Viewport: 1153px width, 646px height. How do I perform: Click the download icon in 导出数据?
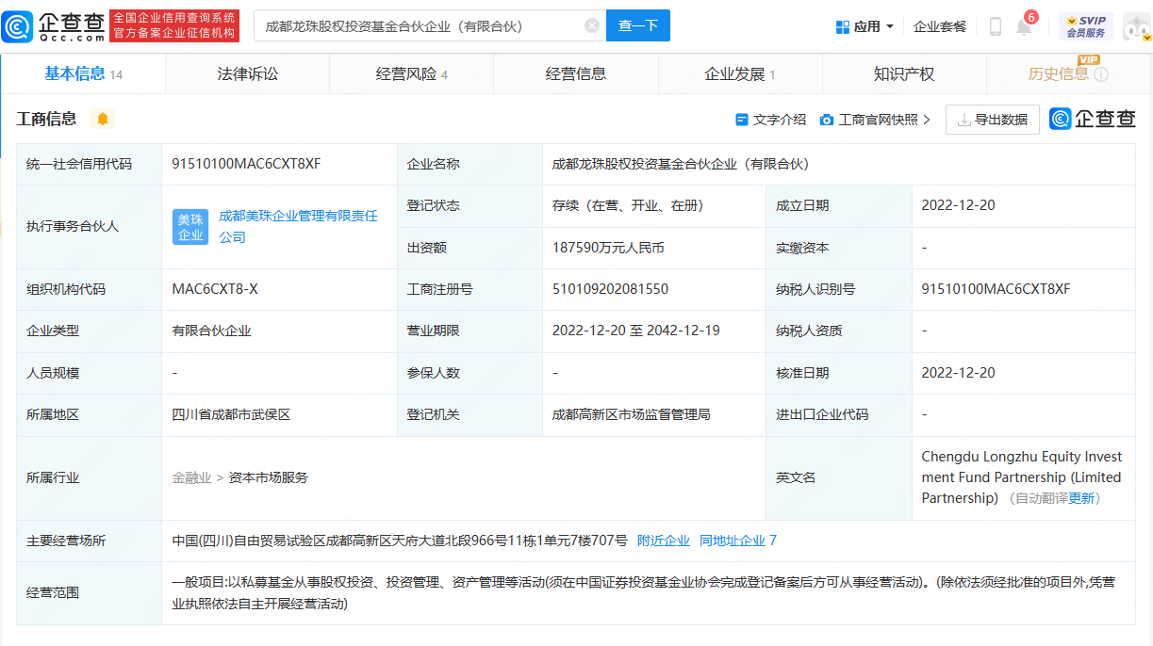pos(964,120)
